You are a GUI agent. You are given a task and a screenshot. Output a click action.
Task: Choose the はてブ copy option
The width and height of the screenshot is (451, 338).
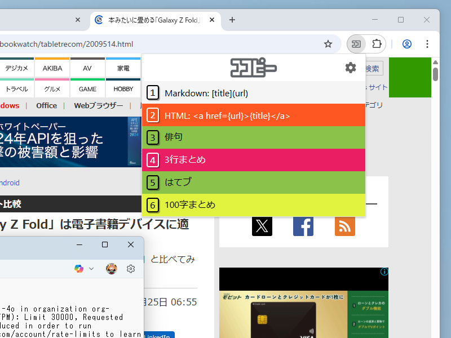pyautogui.click(x=253, y=182)
